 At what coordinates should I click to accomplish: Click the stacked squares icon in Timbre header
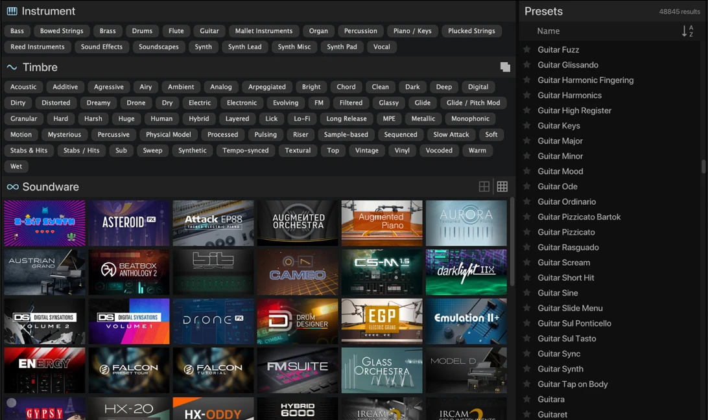click(505, 67)
